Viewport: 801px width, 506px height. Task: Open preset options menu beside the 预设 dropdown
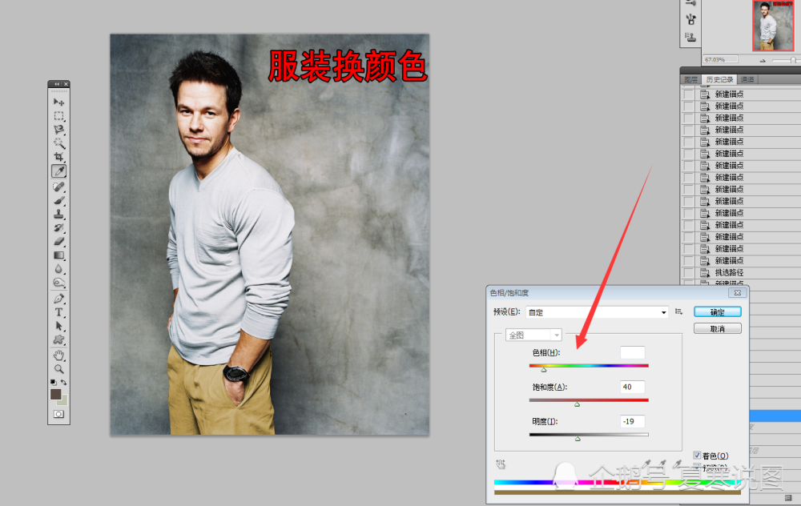(x=679, y=311)
